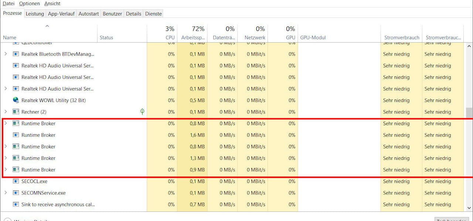The height and width of the screenshot is (221, 473).
Task: Click the vertical scrollbar thumb of the process list
Action: (469, 112)
